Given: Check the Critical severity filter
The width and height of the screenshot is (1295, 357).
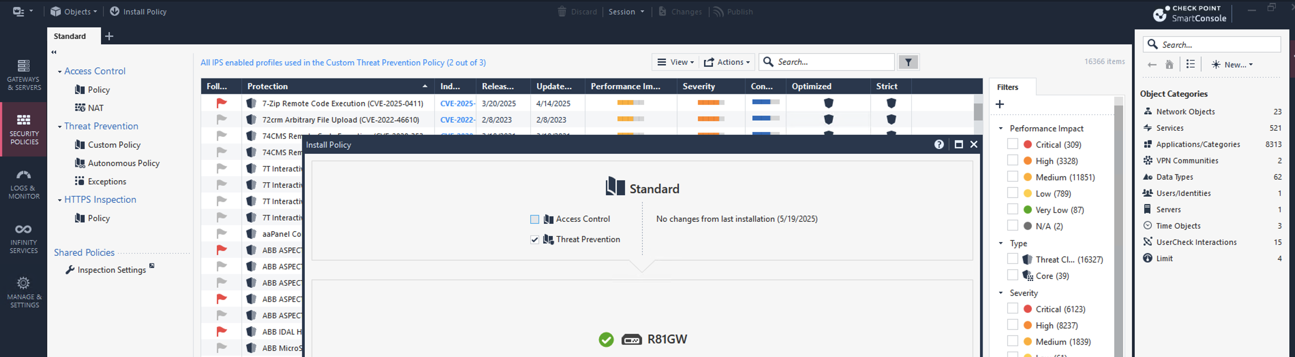Looking at the screenshot, I should (x=1012, y=308).
